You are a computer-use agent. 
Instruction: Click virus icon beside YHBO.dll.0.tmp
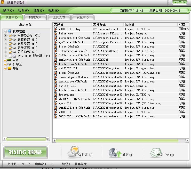coord(56,29)
